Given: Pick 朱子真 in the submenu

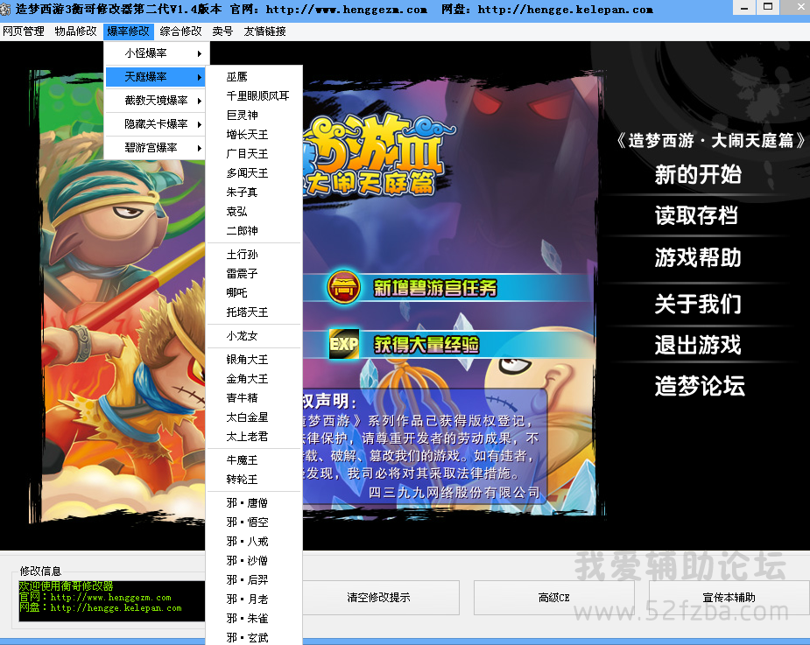Looking at the screenshot, I should [x=254, y=193].
